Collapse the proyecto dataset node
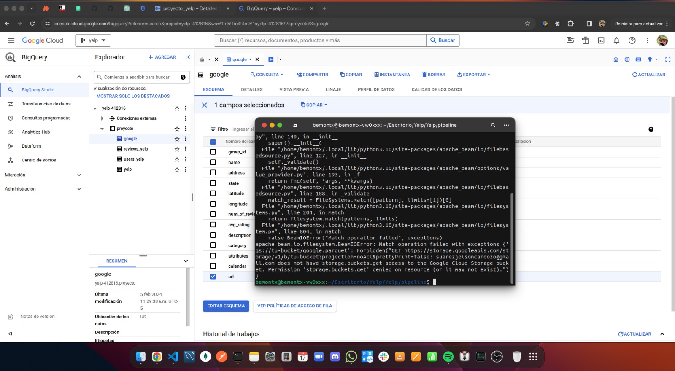Viewport: 675px width, 371px height. (102, 129)
